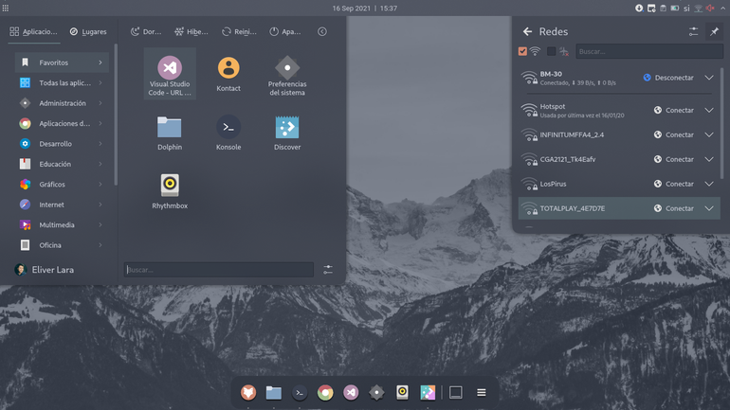Click the muted volume icon in tray
Image resolution: width=730 pixels, height=410 pixels.
[710, 8]
